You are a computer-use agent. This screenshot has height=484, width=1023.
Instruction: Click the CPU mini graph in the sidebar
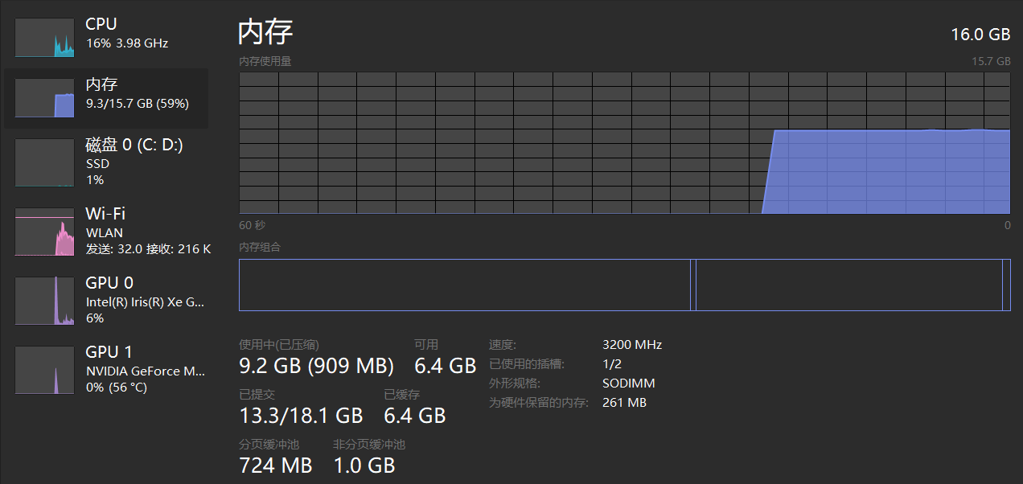44,38
